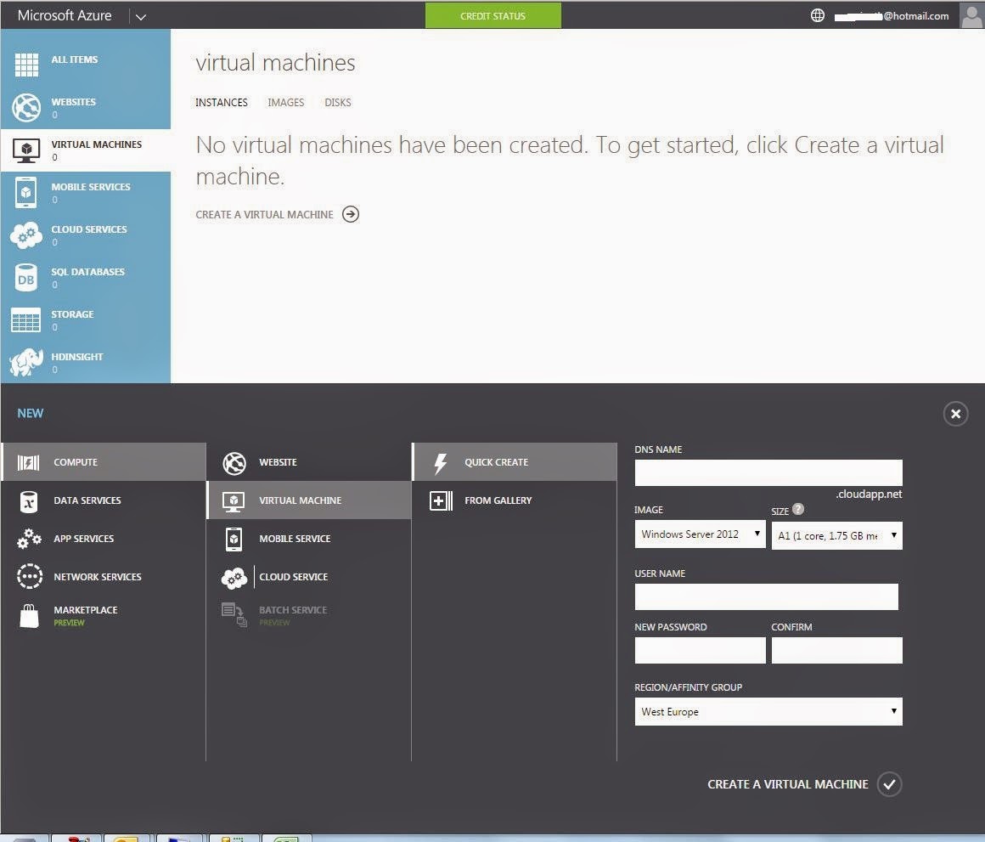
Task: Select Virtual Machine entry in New list
Action: (309, 500)
